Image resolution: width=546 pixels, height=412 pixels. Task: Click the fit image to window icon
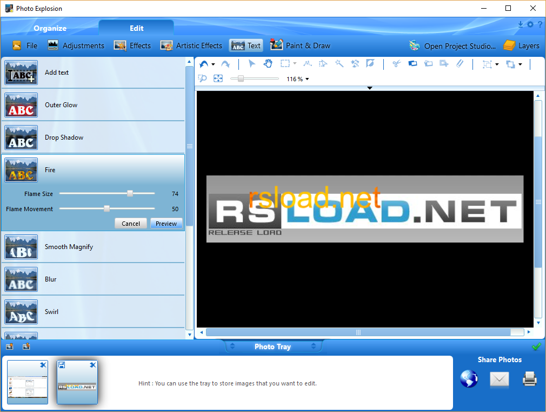pyautogui.click(x=218, y=79)
